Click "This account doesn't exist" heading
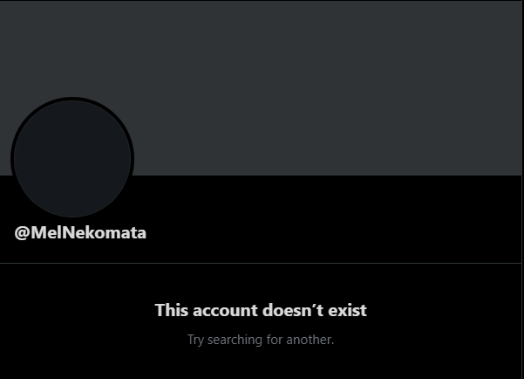Screen dimensions: 524x379 point(261,310)
